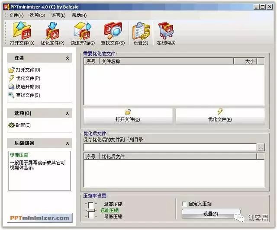Image resolution: width=277 pixels, height=230 pixels.
Task: Collapse the 任务 panel
Action: pos(68,58)
